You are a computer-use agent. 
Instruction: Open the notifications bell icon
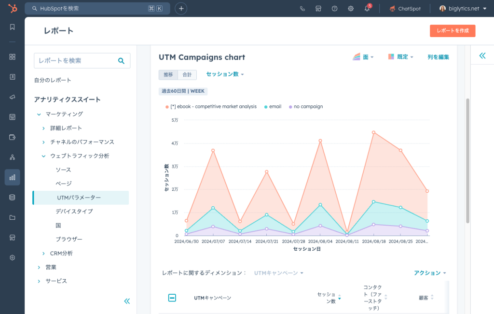[x=367, y=9]
